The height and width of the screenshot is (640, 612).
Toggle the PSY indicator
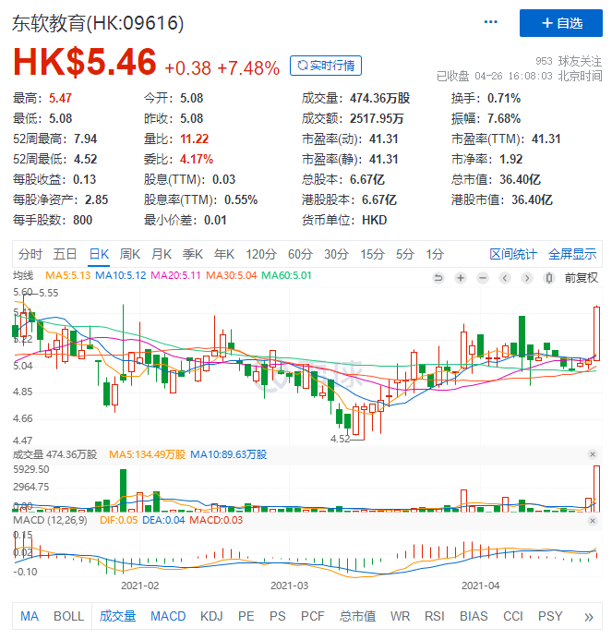tap(550, 616)
